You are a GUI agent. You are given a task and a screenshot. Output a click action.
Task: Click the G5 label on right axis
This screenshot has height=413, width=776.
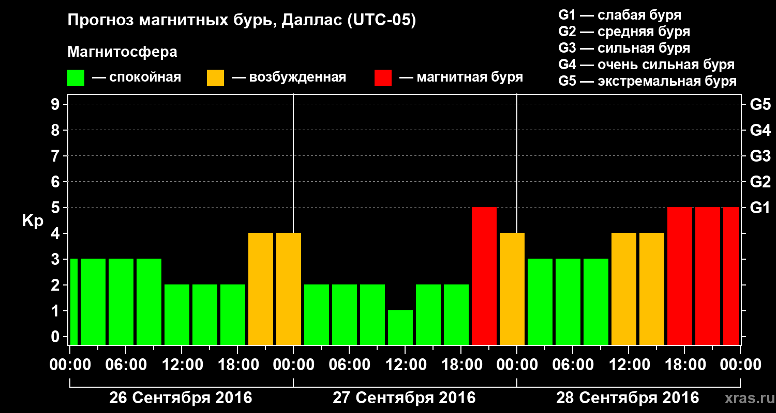pos(760,105)
